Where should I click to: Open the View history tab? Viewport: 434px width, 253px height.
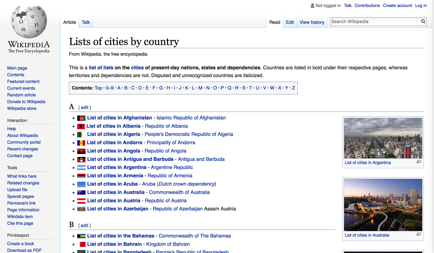click(312, 22)
